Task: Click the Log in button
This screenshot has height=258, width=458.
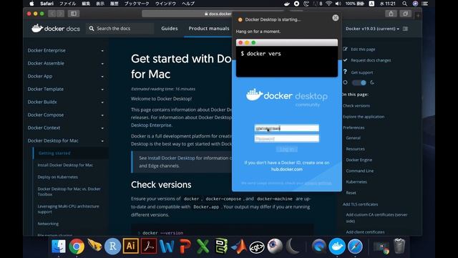Action: [286, 149]
